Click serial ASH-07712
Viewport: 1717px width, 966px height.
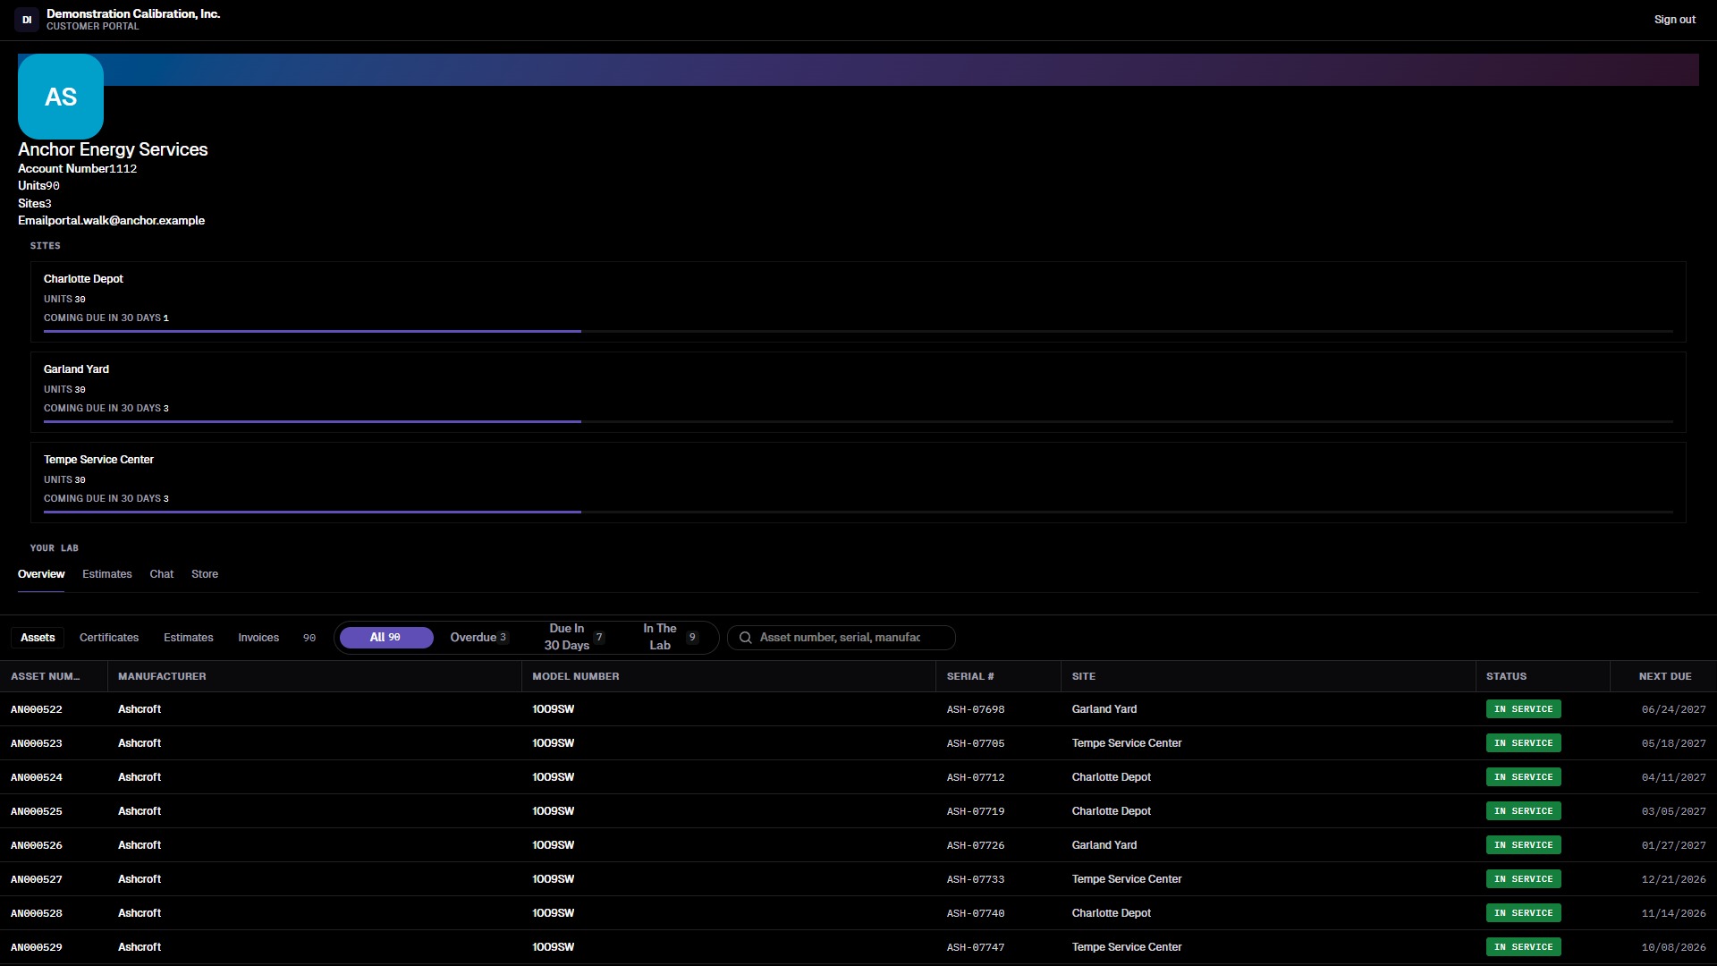[976, 777]
